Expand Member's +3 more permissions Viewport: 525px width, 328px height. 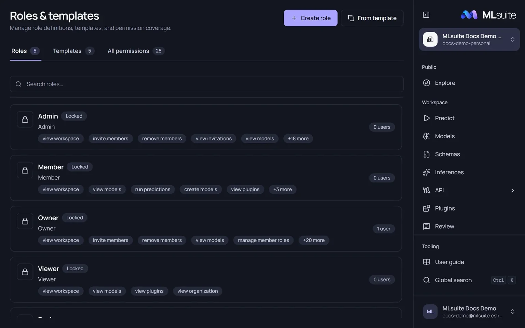[283, 189]
